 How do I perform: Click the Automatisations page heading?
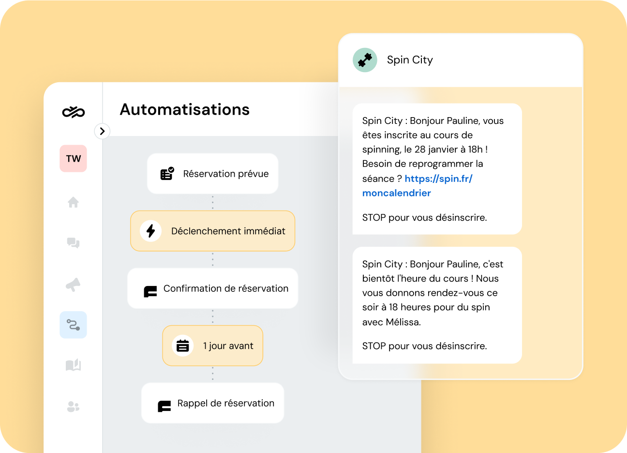(185, 110)
